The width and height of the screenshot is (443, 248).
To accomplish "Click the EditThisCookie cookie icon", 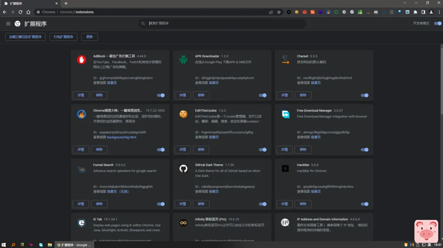I will (183, 114).
